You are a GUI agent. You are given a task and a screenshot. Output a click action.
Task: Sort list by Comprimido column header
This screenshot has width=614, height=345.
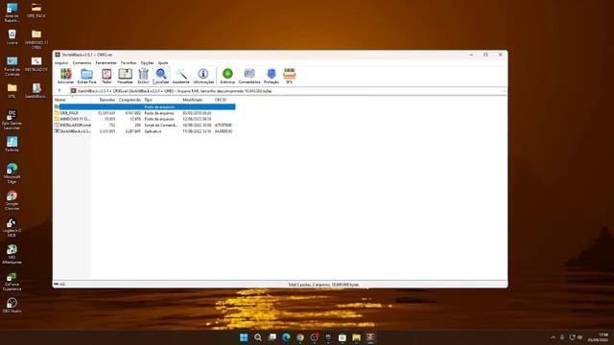point(130,100)
